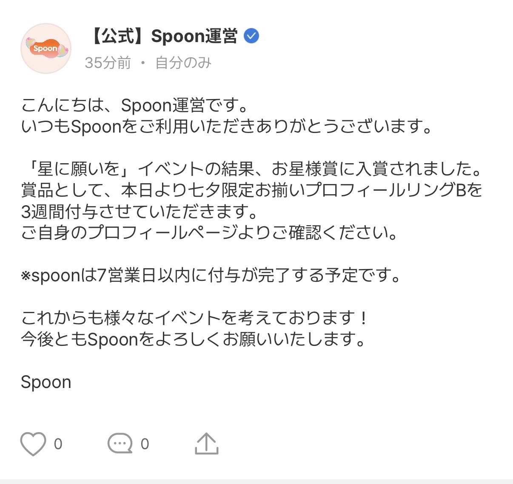This screenshot has height=484, width=513.
Task: Tap the line 今後ともSpoonをよろしくお願いいたします
Action: [194, 339]
